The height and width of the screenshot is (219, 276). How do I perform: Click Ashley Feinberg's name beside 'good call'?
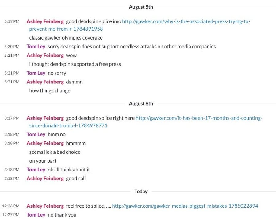click(x=45, y=179)
